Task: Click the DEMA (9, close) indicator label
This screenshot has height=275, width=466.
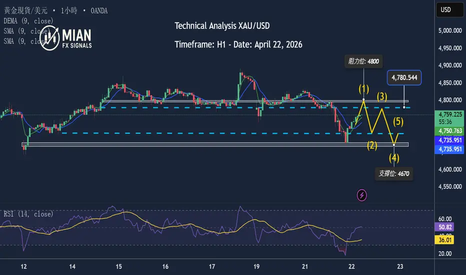Action: point(28,21)
